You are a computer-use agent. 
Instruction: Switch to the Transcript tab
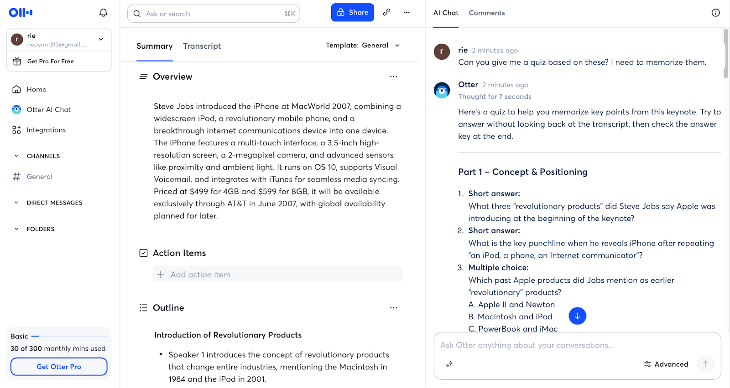(x=202, y=46)
